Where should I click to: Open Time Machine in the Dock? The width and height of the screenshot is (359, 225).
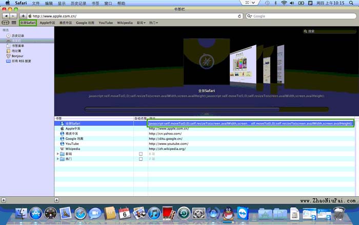(184, 213)
